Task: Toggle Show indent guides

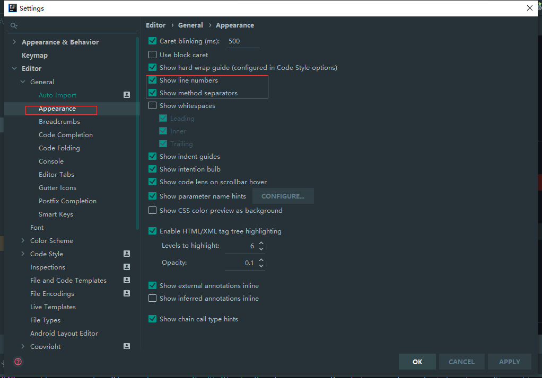Action: coord(152,156)
